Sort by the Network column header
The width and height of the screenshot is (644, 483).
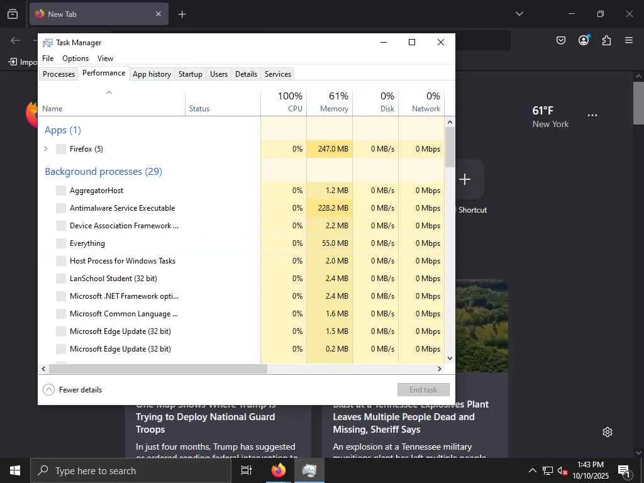(421, 102)
